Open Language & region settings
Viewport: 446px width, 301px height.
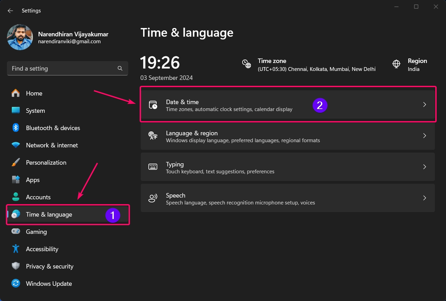[288, 136]
